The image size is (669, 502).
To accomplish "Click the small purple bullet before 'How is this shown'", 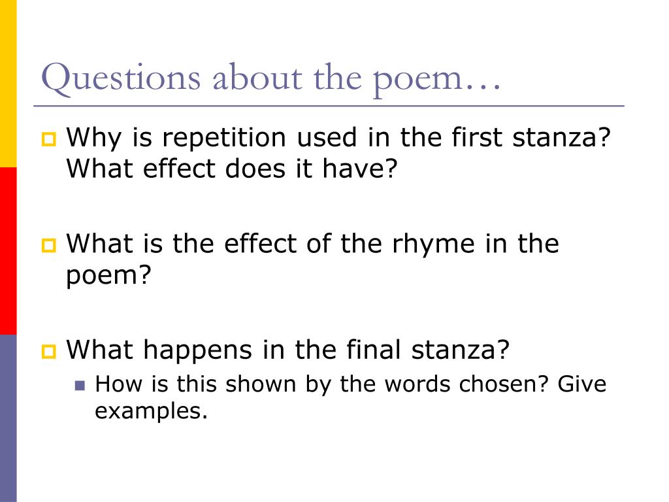I will pos(80,386).
